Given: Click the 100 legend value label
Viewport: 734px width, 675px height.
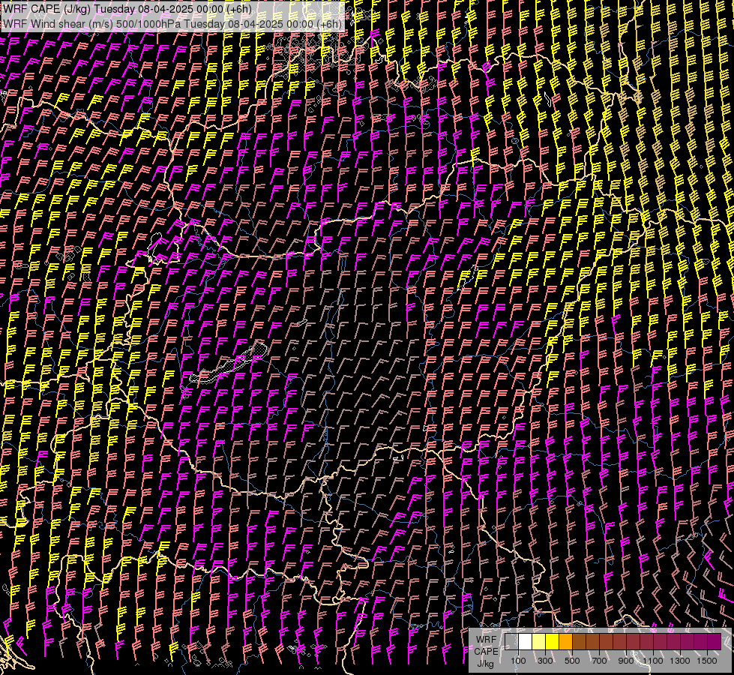Looking at the screenshot, I should [518, 661].
